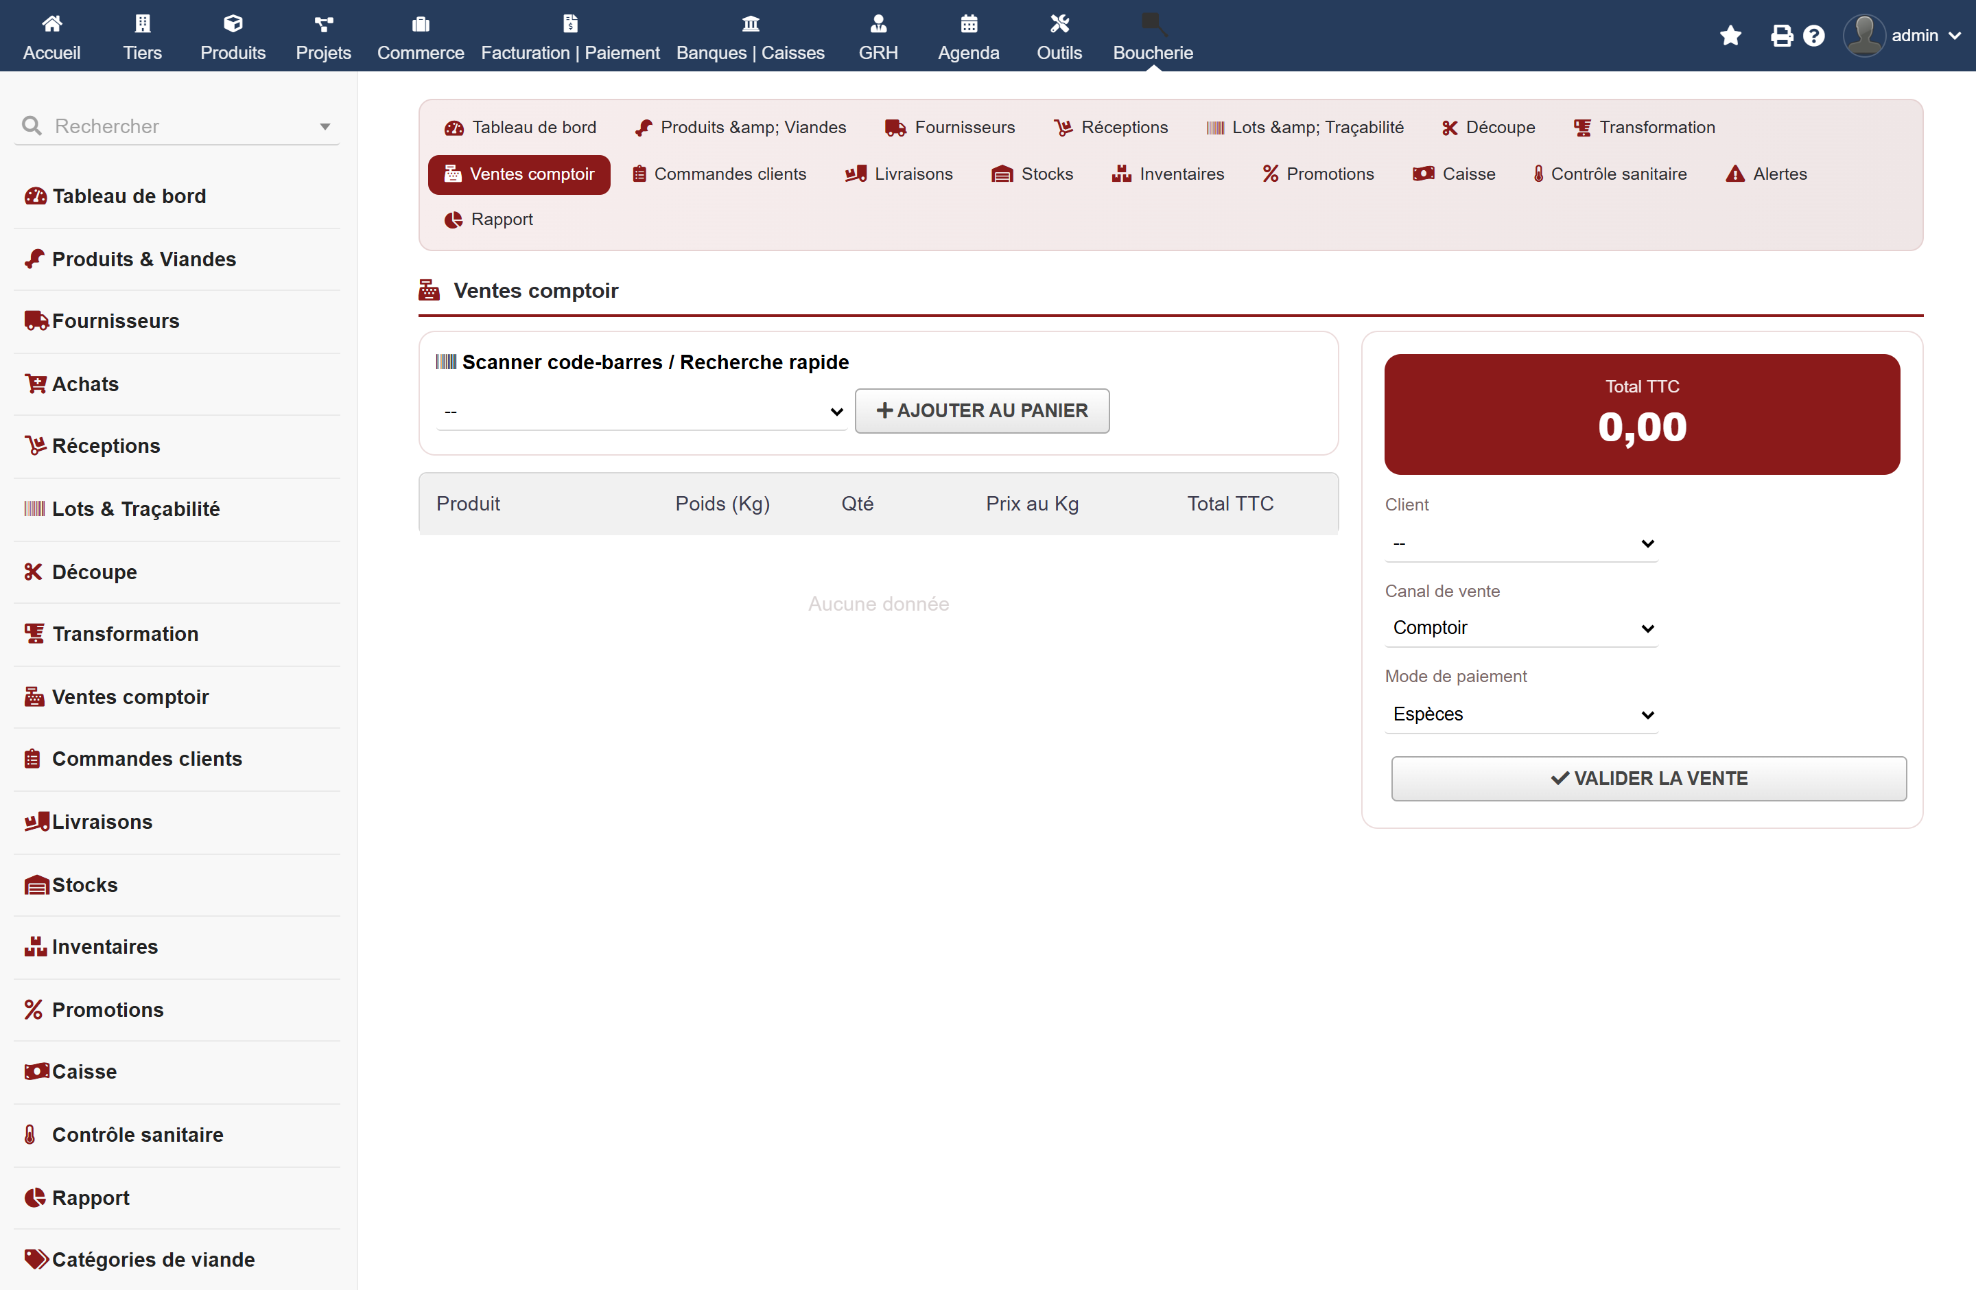This screenshot has width=1976, height=1290.
Task: Open the Mode de paiement Espèces dropdown
Action: click(1521, 714)
